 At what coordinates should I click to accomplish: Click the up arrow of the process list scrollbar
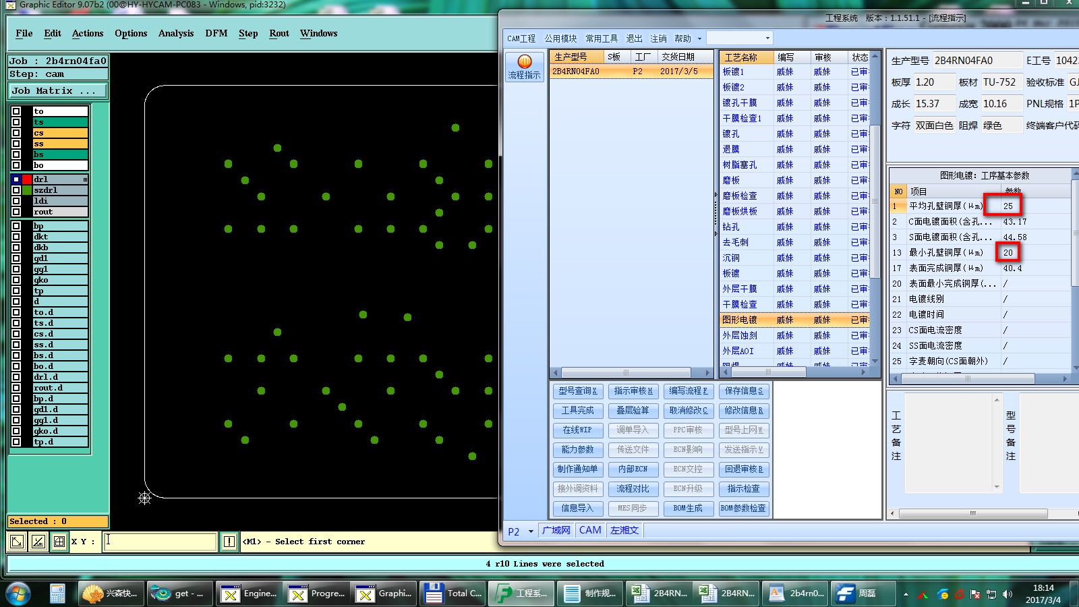click(875, 56)
